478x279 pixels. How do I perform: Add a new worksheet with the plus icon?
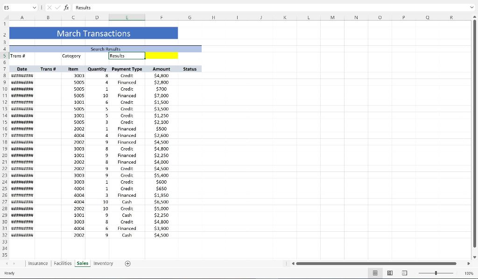127,264
